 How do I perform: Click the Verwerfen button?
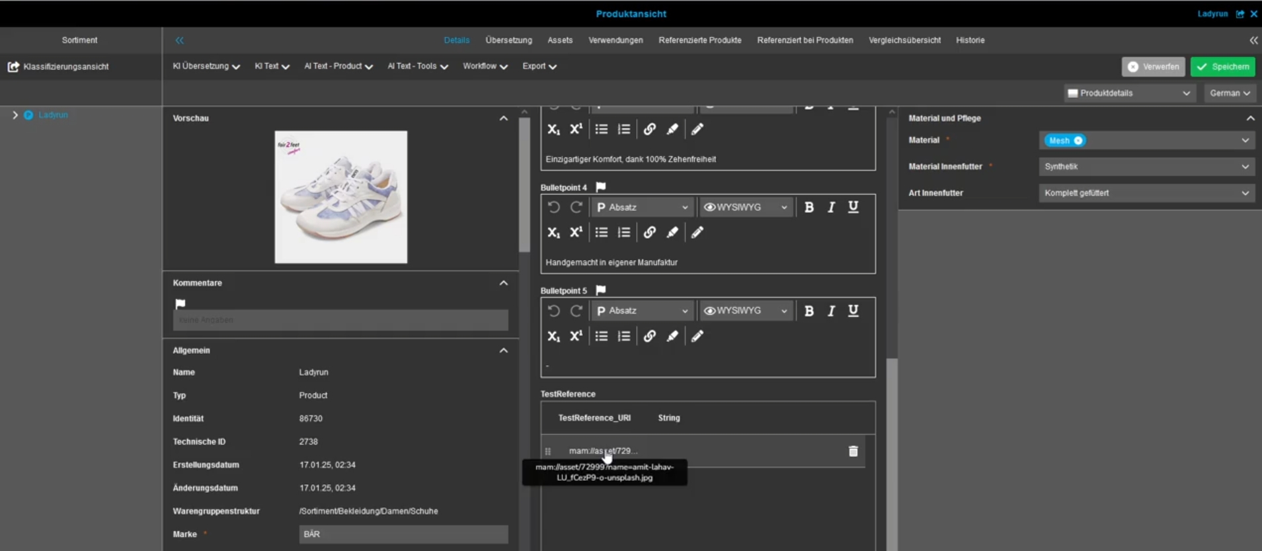1153,67
